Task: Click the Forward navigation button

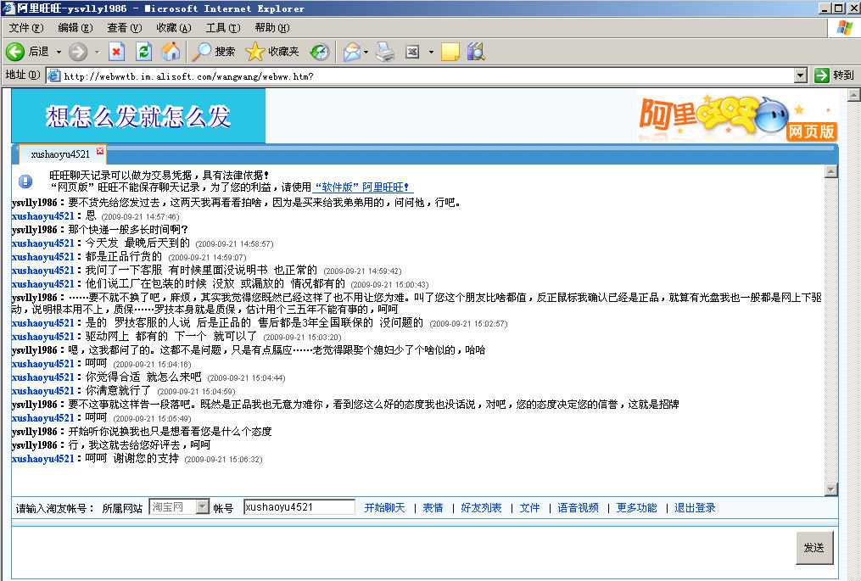Action: (x=78, y=52)
